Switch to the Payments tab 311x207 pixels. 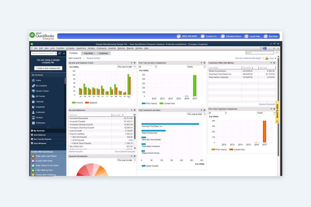point(89,53)
